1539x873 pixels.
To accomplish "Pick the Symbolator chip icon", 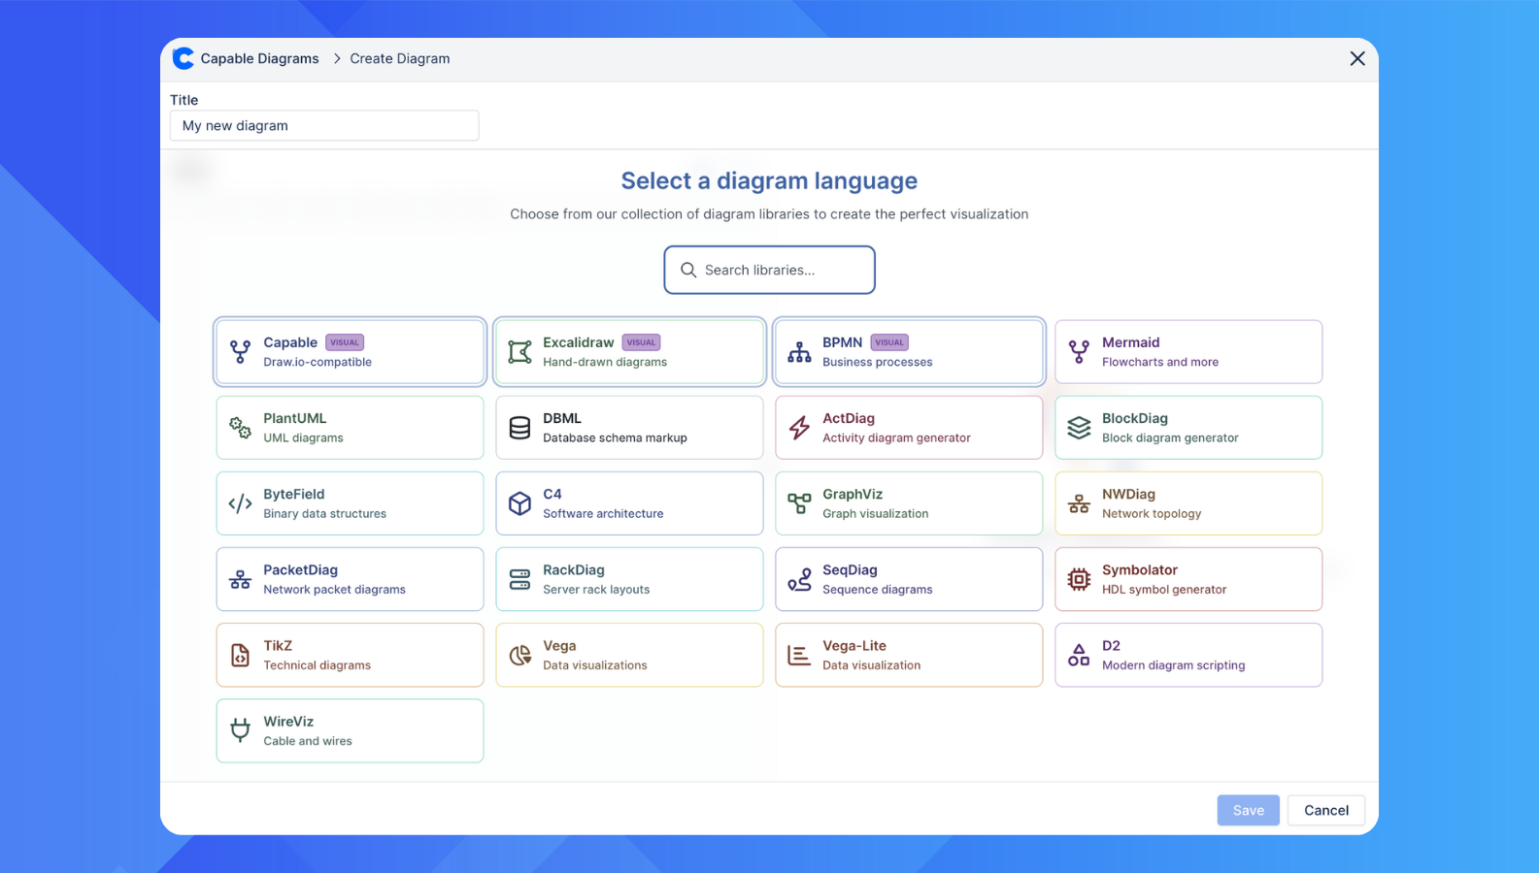I will click(1079, 579).
